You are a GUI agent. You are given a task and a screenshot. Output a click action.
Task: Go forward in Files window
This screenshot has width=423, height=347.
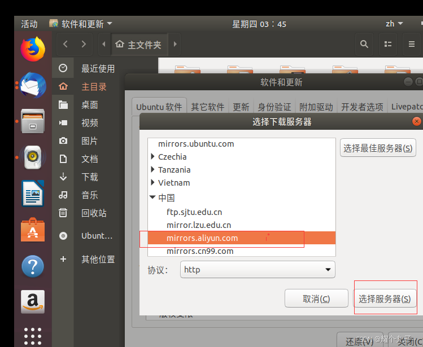click(84, 44)
